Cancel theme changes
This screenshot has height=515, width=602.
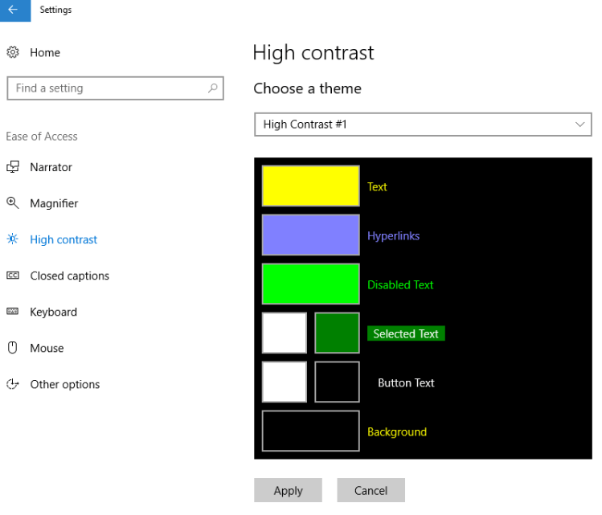pyautogui.click(x=371, y=490)
